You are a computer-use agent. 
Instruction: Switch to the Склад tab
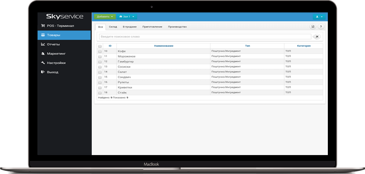point(113,27)
